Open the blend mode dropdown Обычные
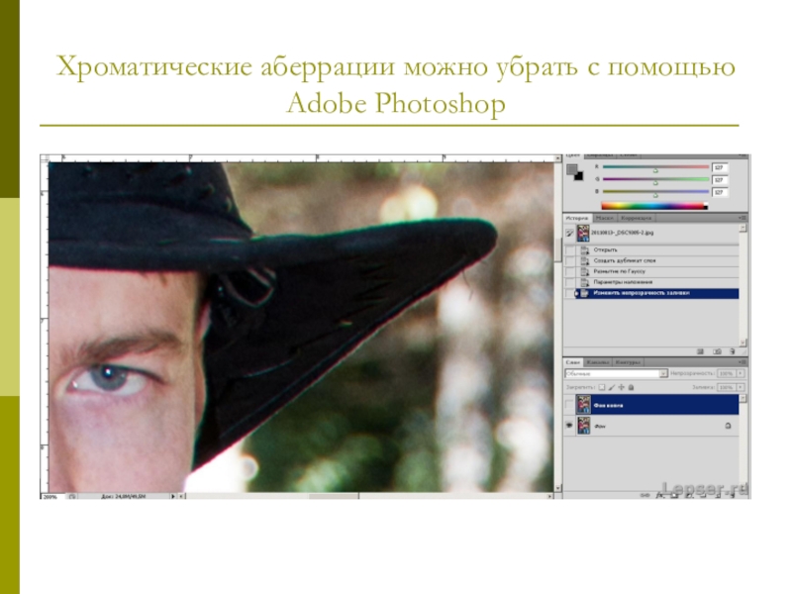 point(616,374)
